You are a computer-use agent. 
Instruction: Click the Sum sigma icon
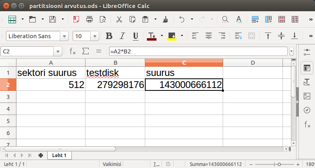tap(85, 51)
